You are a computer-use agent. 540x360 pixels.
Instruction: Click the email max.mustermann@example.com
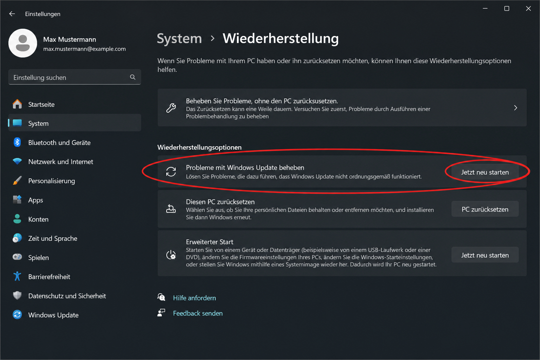tap(84, 49)
